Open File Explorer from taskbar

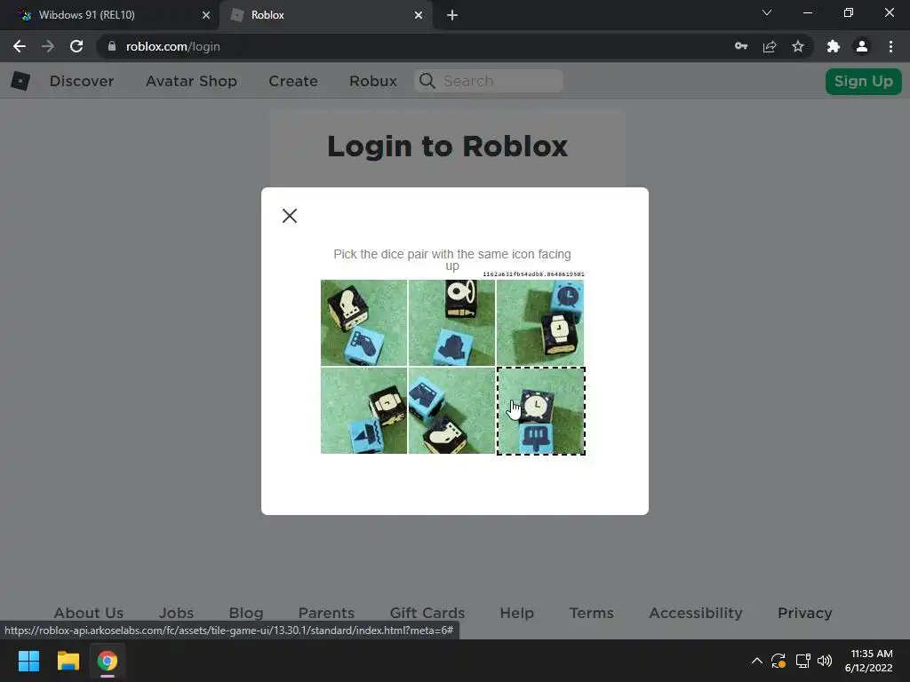coord(68,661)
